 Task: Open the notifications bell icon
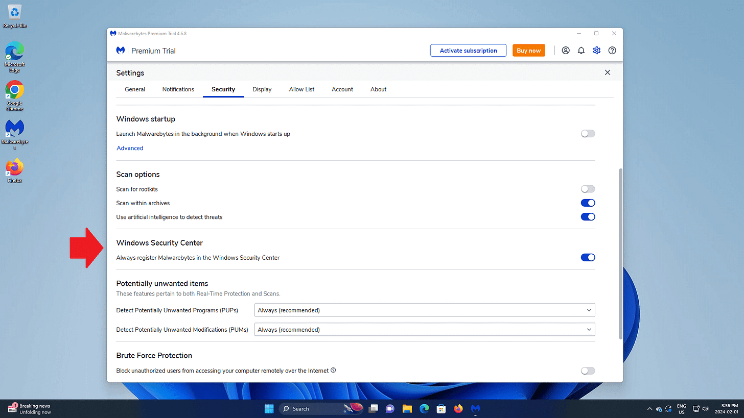point(581,50)
